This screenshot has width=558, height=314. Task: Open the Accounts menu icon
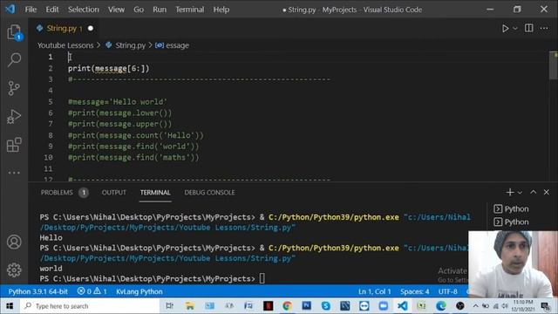[x=14, y=242]
